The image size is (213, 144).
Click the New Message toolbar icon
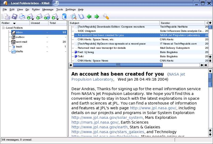tap(7, 16)
